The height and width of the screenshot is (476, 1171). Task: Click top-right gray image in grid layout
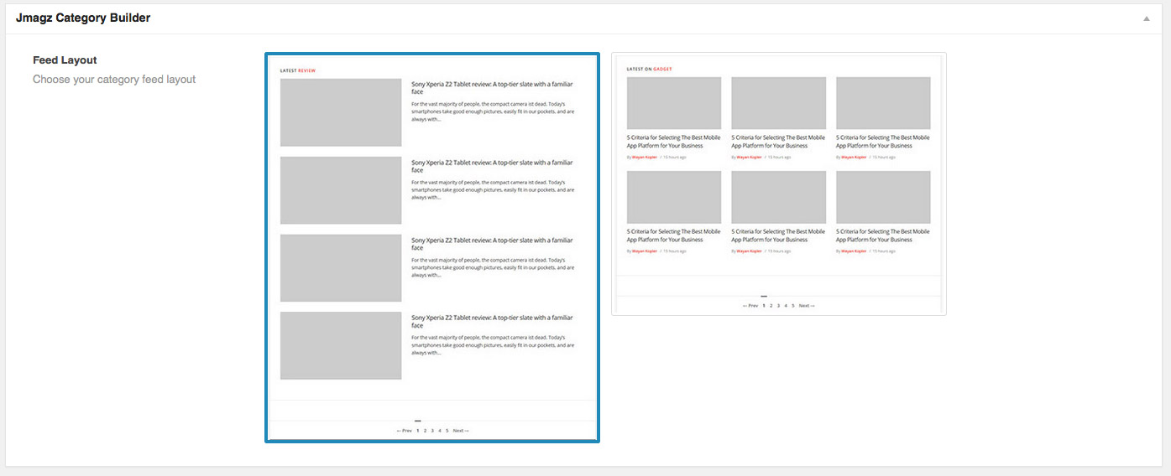883,103
